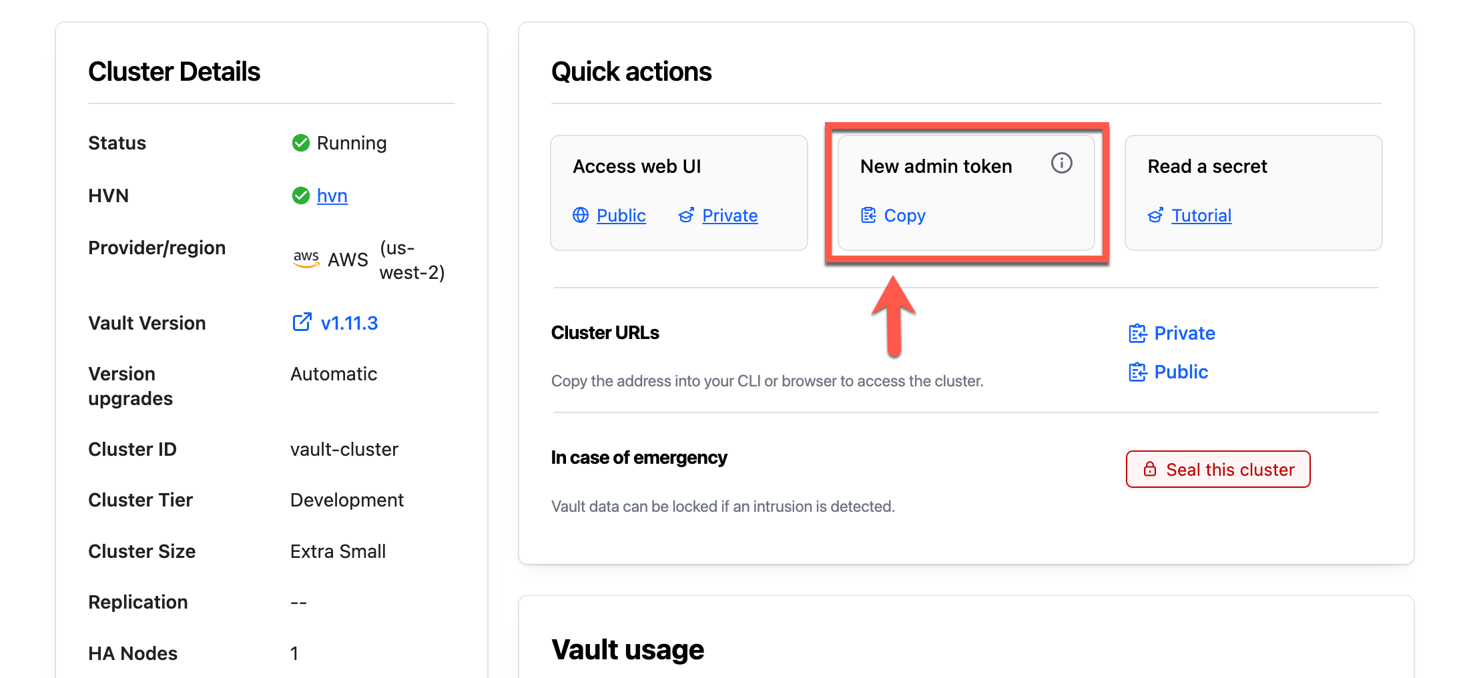Click the clipboard icon beside Private cluster URL

(1137, 332)
